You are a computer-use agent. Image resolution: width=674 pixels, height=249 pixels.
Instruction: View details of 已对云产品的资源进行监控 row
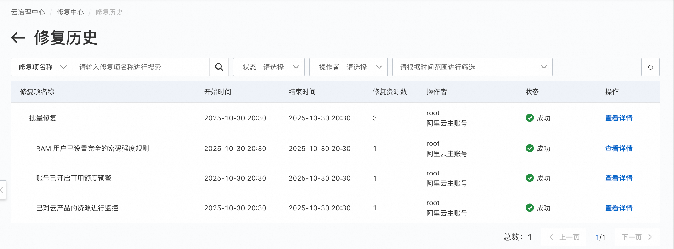619,208
